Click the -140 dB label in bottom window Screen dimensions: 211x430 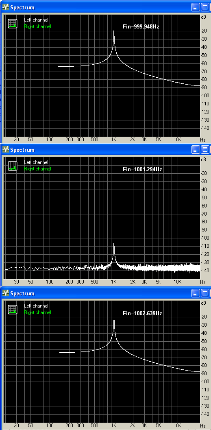pyautogui.click(x=205, y=414)
